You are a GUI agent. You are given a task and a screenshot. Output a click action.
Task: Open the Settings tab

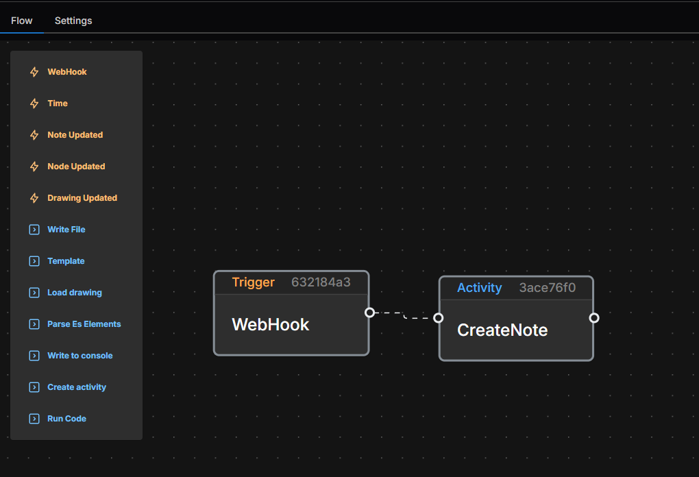[x=73, y=21]
